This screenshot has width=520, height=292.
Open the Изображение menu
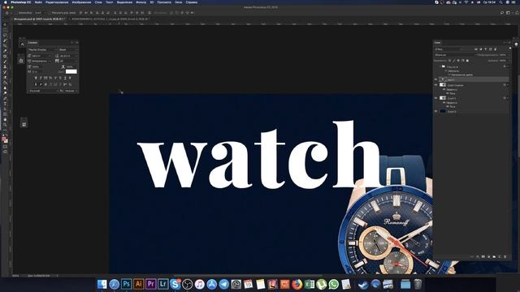pos(81,2)
